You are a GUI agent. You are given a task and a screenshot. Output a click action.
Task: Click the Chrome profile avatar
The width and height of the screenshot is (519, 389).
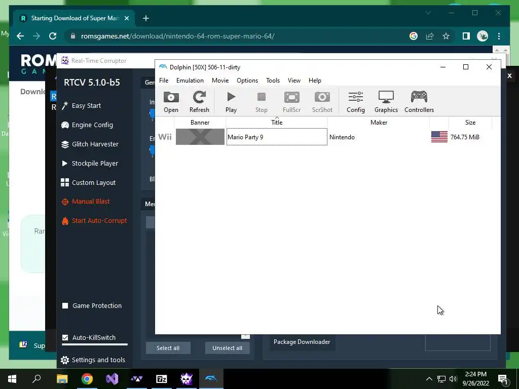(483, 36)
